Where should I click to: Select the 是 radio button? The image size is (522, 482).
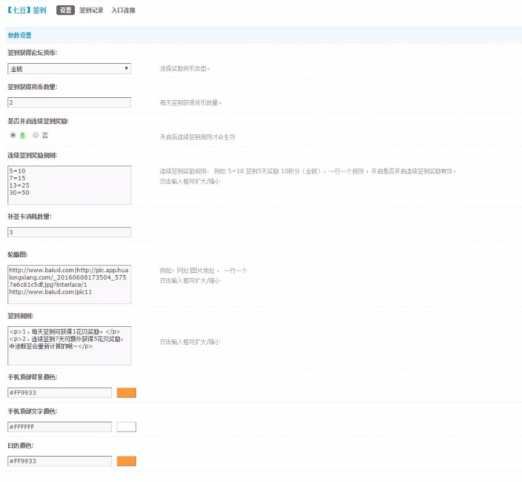[x=13, y=135]
